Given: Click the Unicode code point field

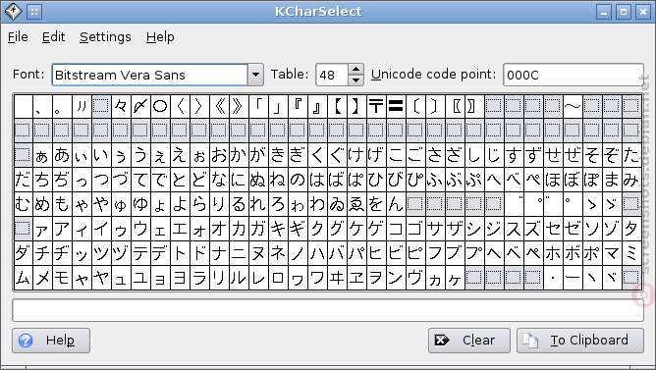Looking at the screenshot, I should point(574,75).
